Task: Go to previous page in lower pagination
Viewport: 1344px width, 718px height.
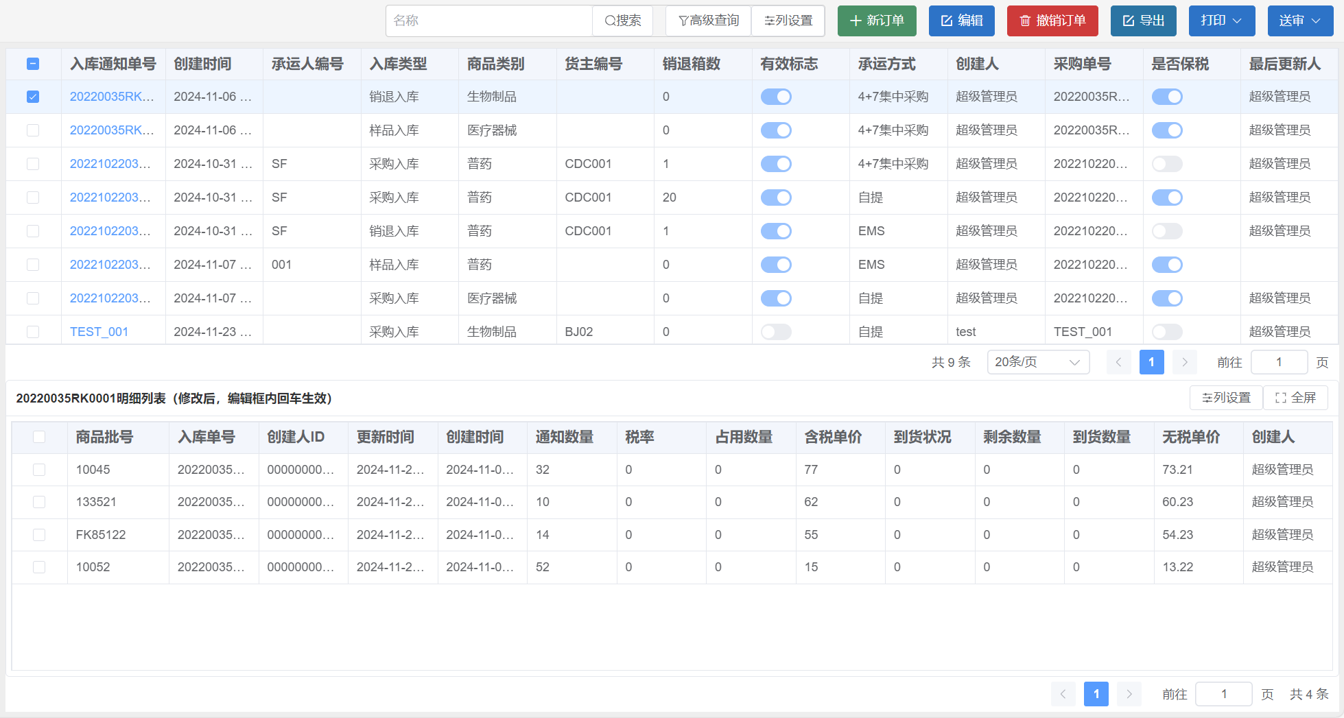Action: [x=1063, y=694]
